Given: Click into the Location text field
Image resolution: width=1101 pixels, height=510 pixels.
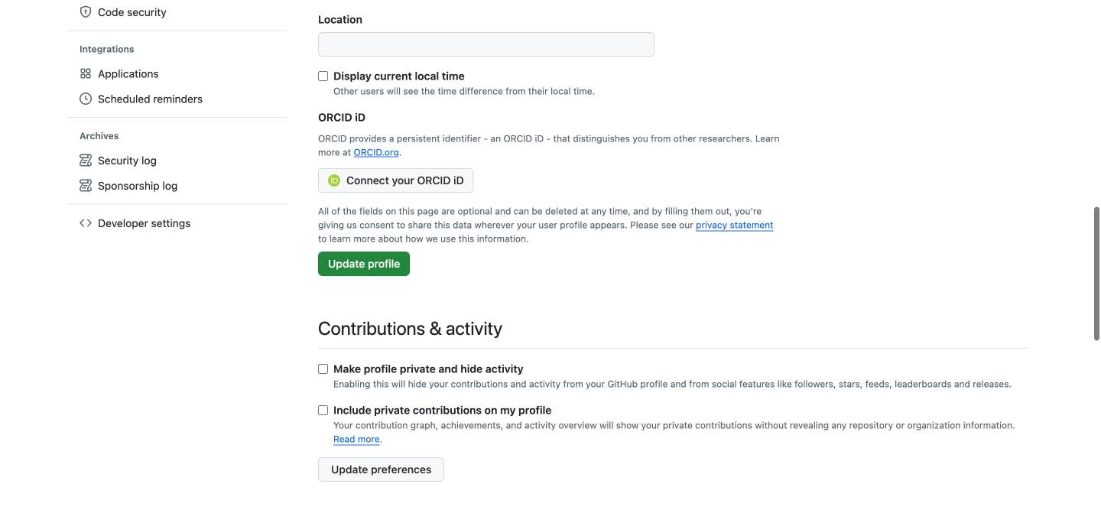Looking at the screenshot, I should coord(486,44).
